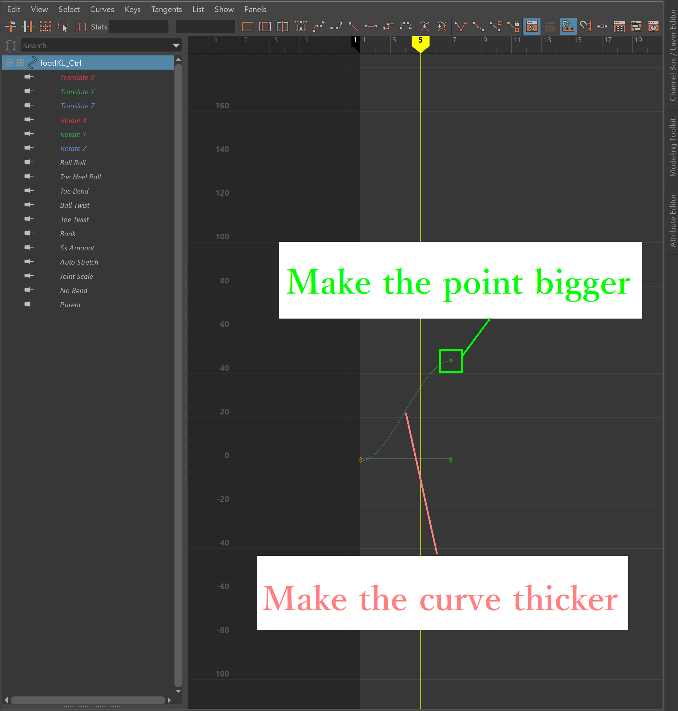Viewport: 678px width, 711px height.
Task: Select the Move Nearest Picked Key tool
Action: (x=11, y=26)
